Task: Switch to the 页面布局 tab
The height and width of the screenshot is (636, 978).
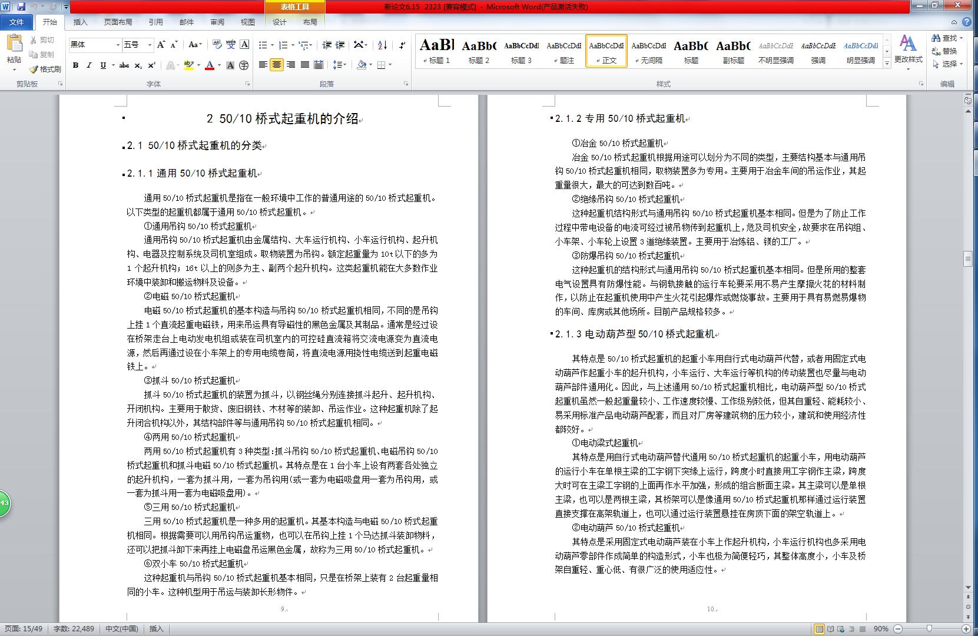Action: coord(118,22)
